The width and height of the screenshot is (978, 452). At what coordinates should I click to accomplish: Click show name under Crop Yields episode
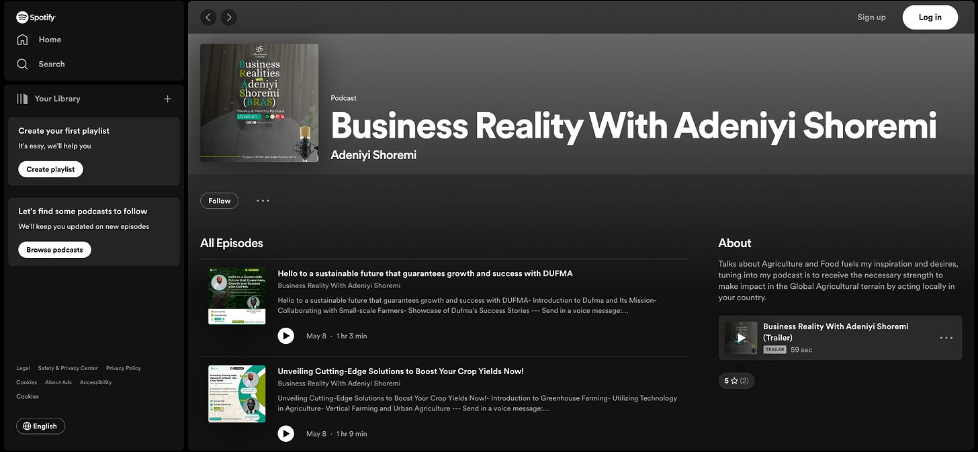[x=339, y=383]
